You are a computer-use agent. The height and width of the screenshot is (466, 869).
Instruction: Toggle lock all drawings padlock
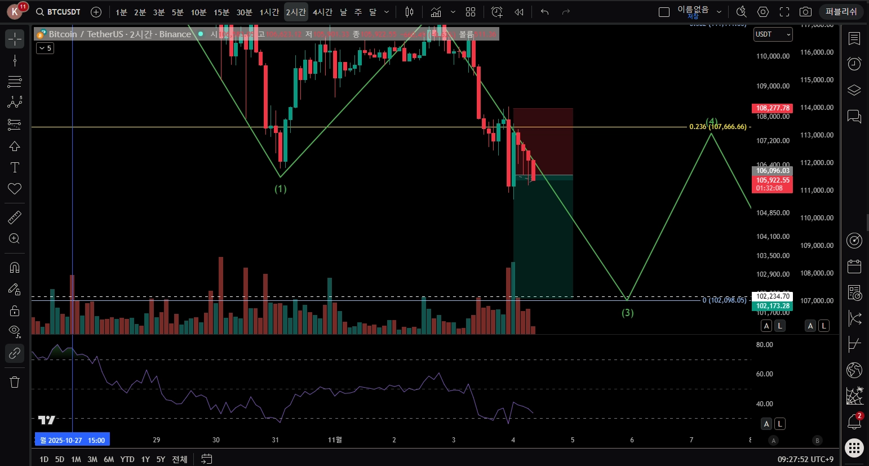[x=15, y=310]
